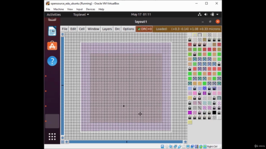Expand the system menu arrow in top bar

click(x=217, y=14)
